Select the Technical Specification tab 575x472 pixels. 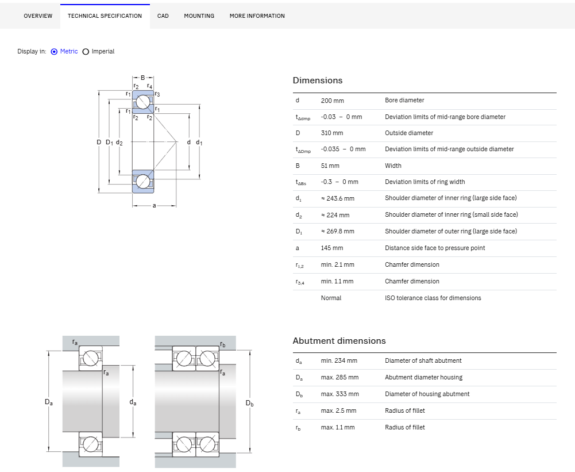[105, 16]
